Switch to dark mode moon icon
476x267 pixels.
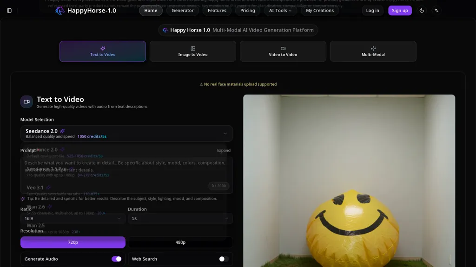click(422, 11)
